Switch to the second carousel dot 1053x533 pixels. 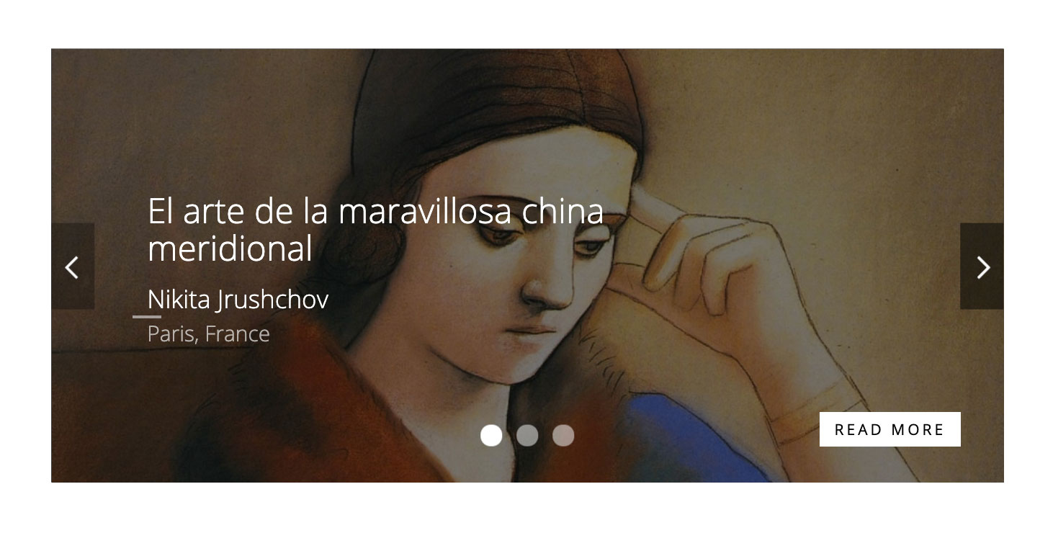pyautogui.click(x=527, y=435)
